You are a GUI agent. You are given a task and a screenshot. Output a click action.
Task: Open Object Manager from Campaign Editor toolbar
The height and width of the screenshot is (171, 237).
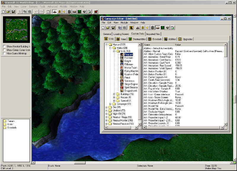[x=167, y=28]
